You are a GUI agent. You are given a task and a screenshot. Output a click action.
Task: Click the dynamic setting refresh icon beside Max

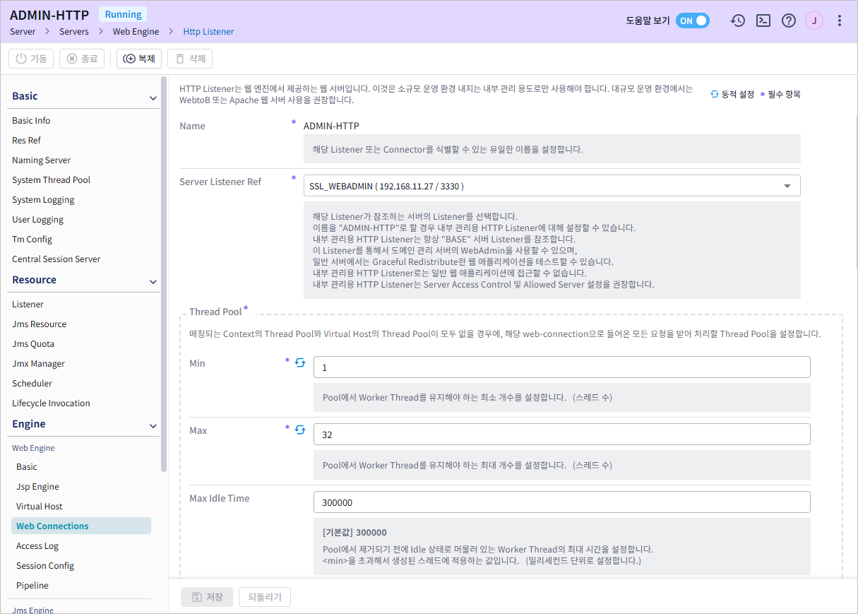pos(299,429)
